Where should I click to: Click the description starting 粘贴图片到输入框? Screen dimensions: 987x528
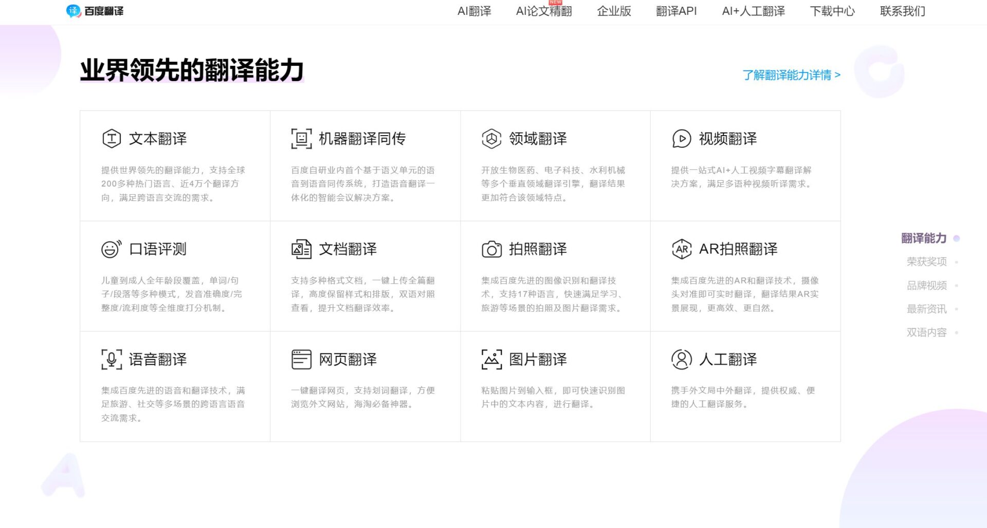pyautogui.click(x=553, y=398)
